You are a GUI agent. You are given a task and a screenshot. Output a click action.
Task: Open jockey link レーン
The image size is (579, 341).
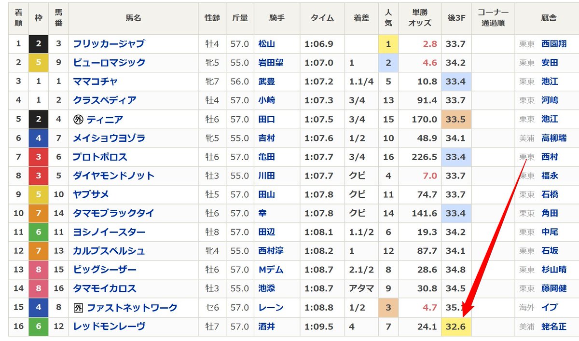click(x=271, y=307)
